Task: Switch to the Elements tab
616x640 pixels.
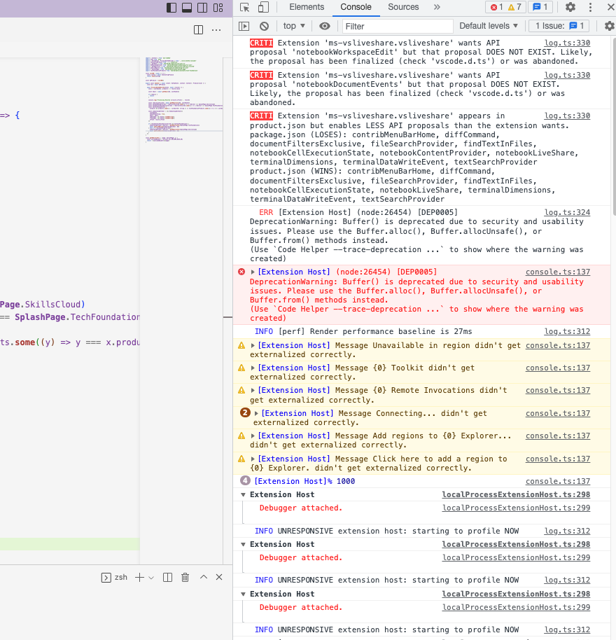Action: click(x=307, y=7)
